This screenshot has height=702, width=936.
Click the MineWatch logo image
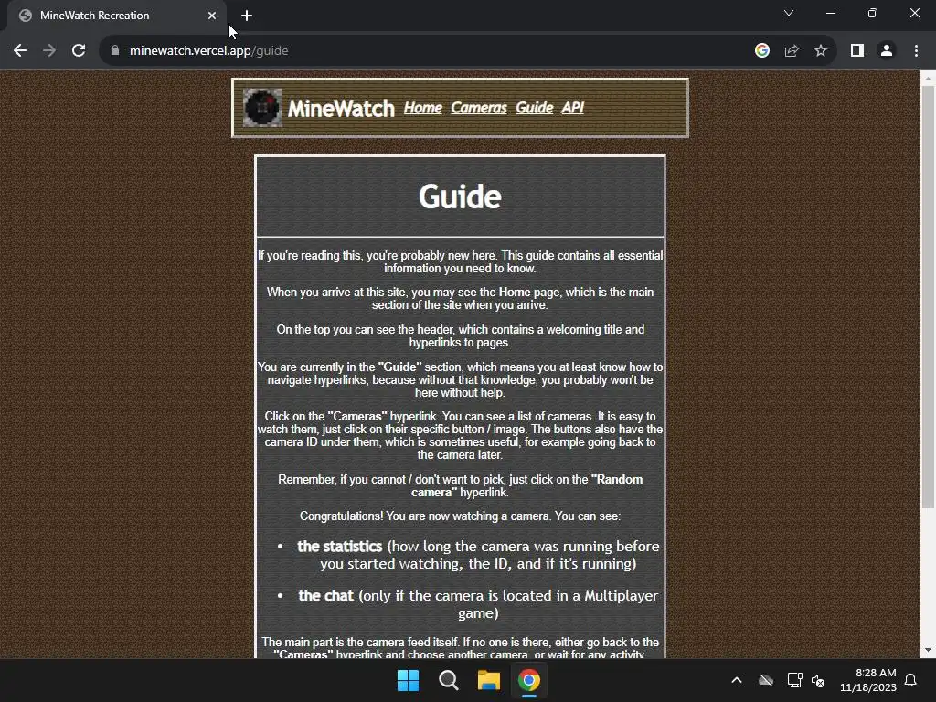[262, 108]
